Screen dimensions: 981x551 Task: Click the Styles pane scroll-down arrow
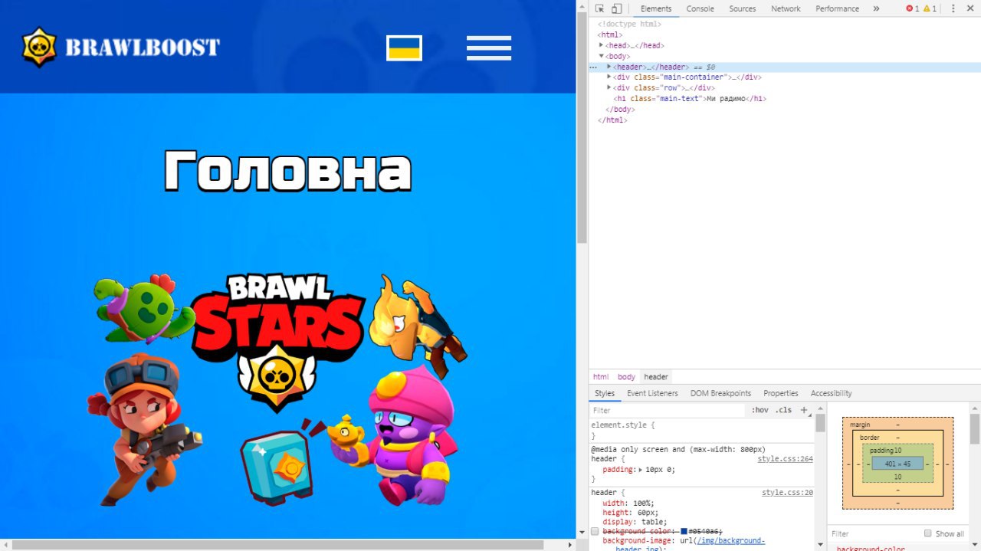click(x=820, y=546)
